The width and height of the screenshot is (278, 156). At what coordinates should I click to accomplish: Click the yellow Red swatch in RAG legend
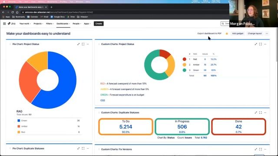click(x=19, y=132)
